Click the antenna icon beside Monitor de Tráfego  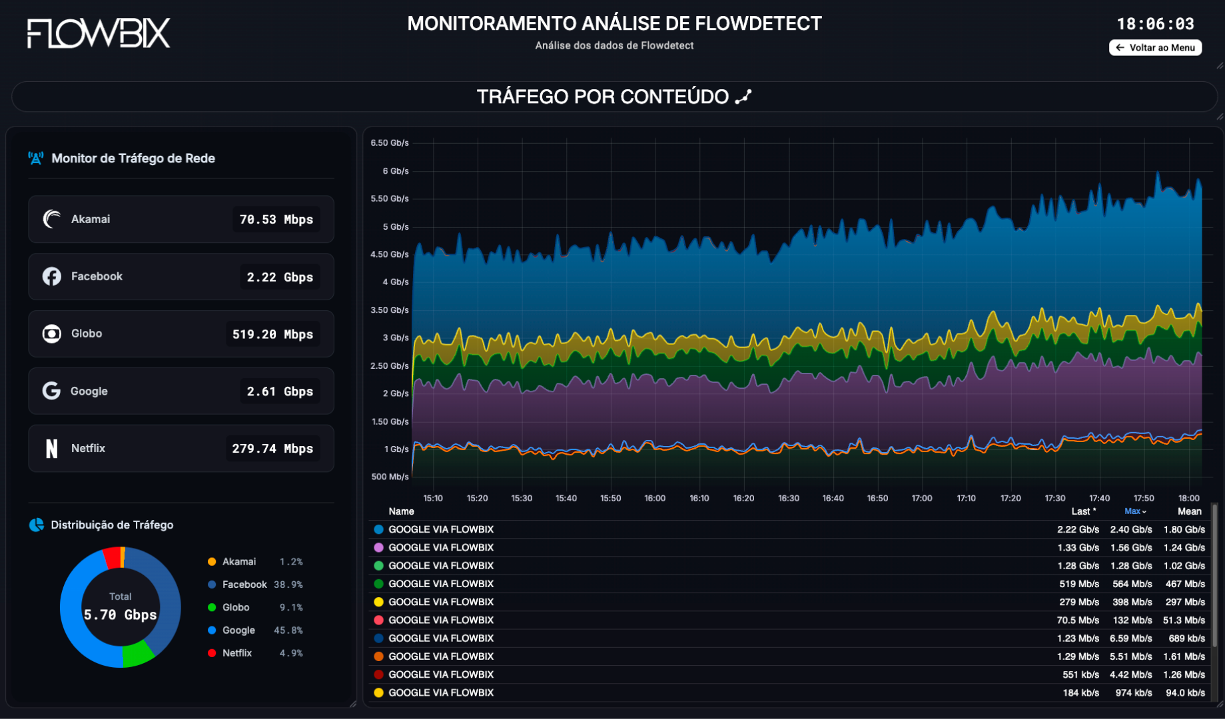[36, 158]
